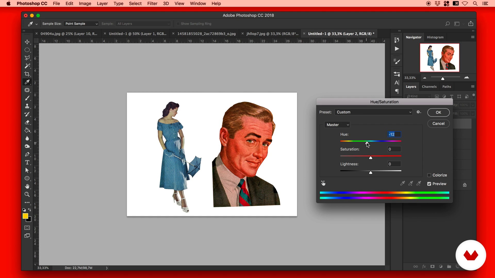Screen dimensions: 495x278
Task: Open the Layers panel options menu
Action: tap(473, 86)
